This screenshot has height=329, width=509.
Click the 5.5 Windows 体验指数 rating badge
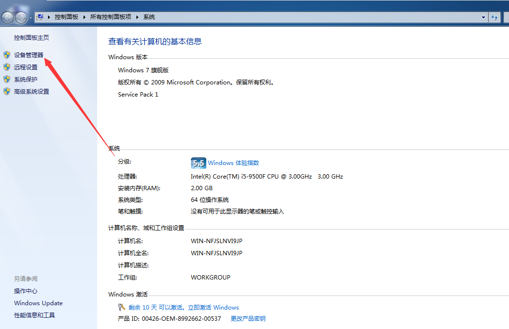point(199,163)
